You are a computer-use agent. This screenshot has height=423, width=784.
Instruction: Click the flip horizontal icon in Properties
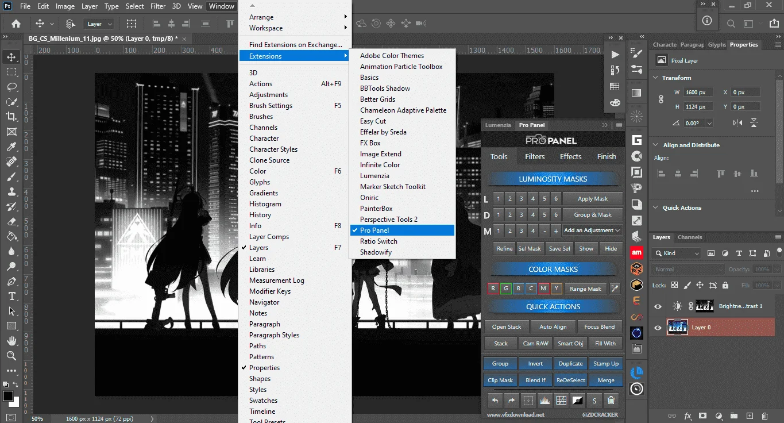coord(738,123)
